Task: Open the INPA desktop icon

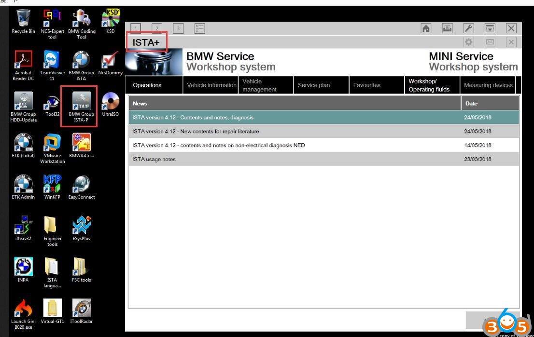Action: pos(23,269)
